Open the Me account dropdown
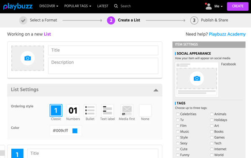Image resolution: width=251 pixels, height=158 pixels. [x=218, y=6]
